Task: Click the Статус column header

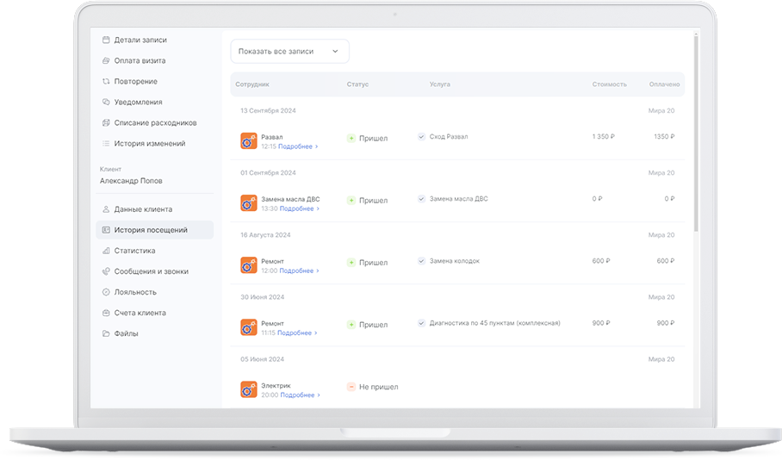Action: point(357,84)
